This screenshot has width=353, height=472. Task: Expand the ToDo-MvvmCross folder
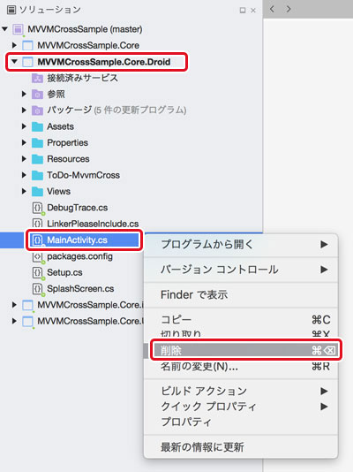click(24, 176)
